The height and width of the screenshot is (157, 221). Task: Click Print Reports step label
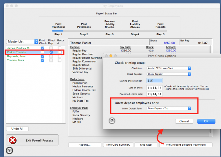point(161,26)
